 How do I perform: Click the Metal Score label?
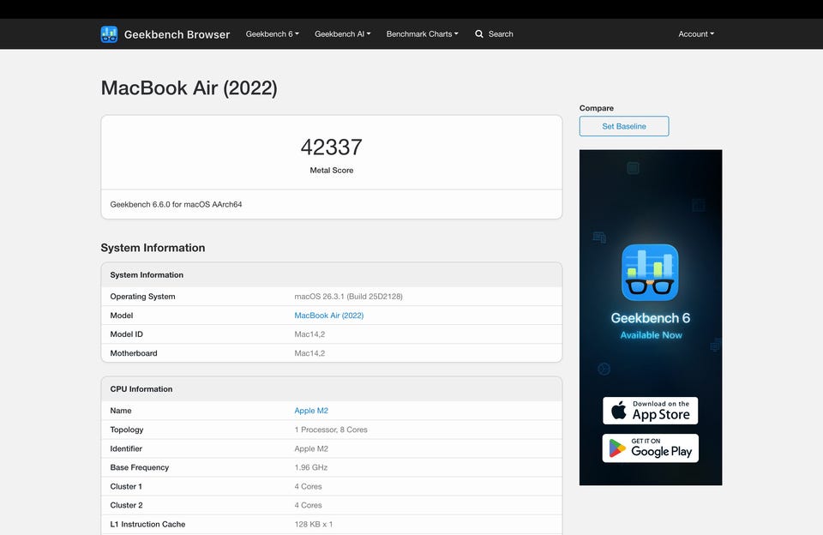(332, 170)
